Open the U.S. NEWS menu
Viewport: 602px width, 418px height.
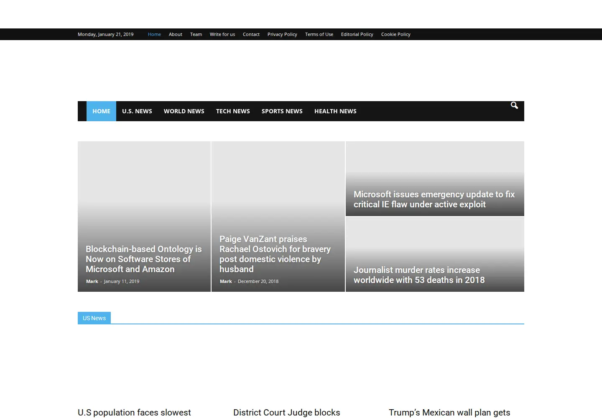tap(137, 111)
